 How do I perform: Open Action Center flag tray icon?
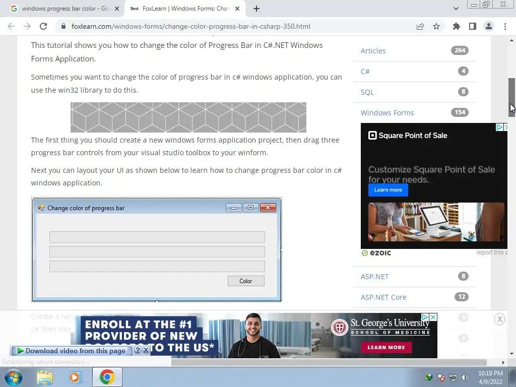coord(441,377)
